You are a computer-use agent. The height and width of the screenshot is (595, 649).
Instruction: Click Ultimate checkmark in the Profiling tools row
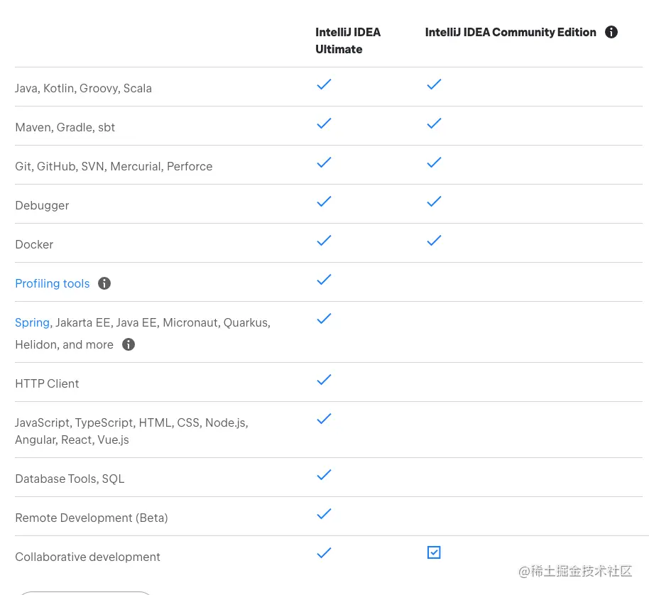324,280
